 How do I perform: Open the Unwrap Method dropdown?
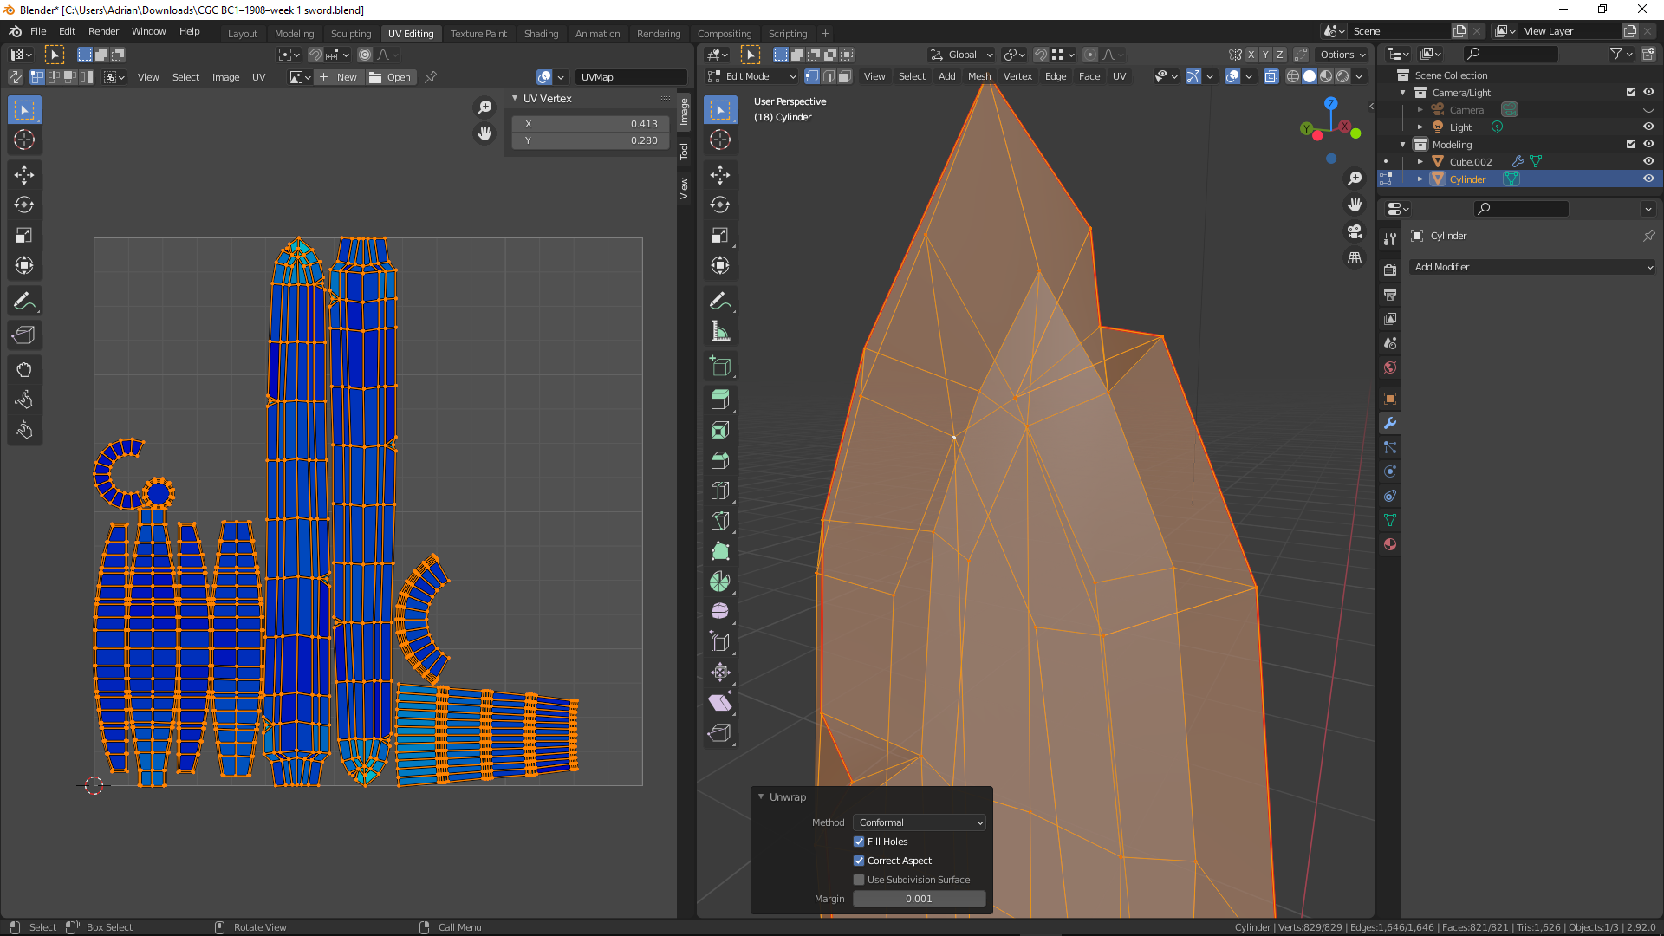point(920,822)
